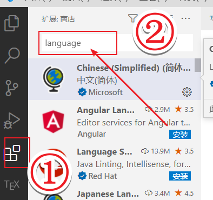
Task: Click the Angular logo thumbnail
Action: coord(53,122)
